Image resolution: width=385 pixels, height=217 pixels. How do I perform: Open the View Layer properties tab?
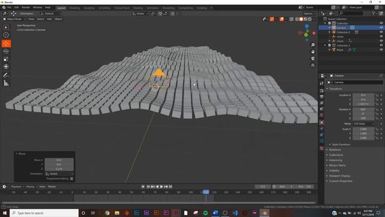coord(322,103)
